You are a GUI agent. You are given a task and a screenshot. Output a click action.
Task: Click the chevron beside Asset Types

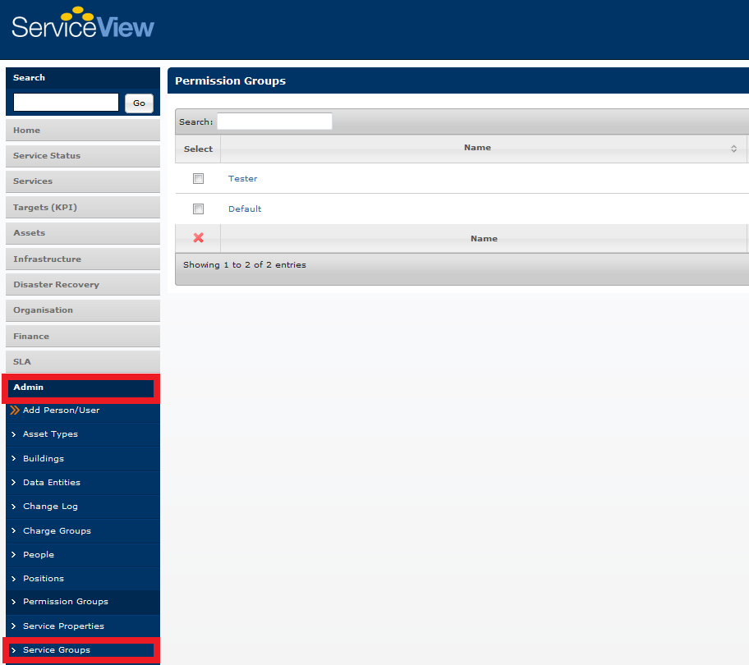13,434
